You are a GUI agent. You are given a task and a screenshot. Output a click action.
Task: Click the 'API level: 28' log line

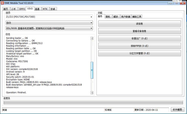(13, 74)
